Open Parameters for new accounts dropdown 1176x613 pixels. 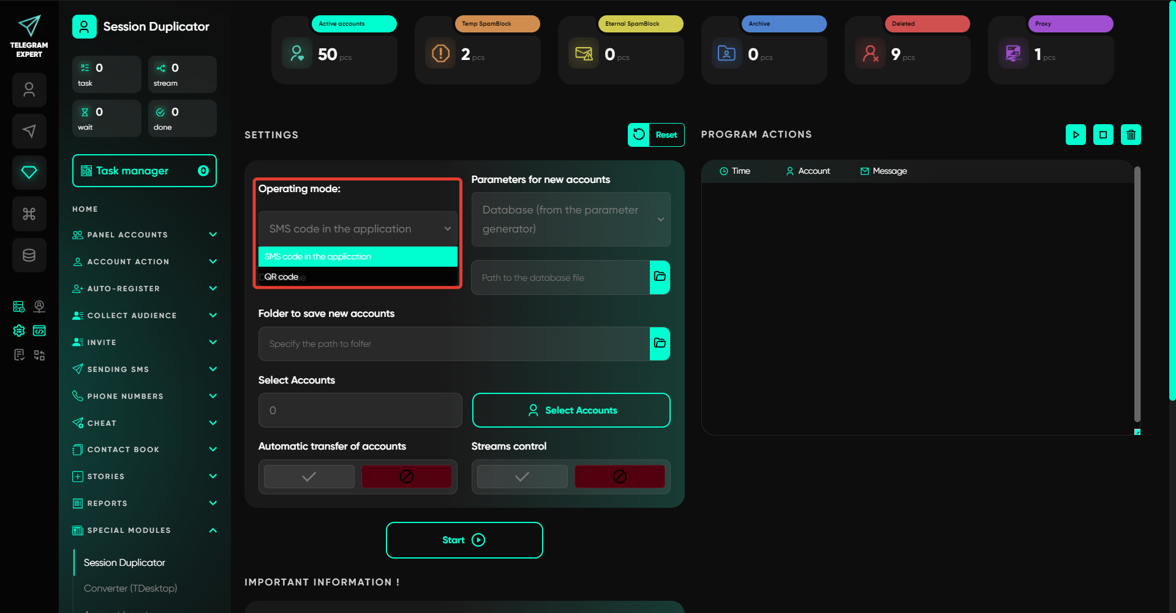(x=570, y=219)
